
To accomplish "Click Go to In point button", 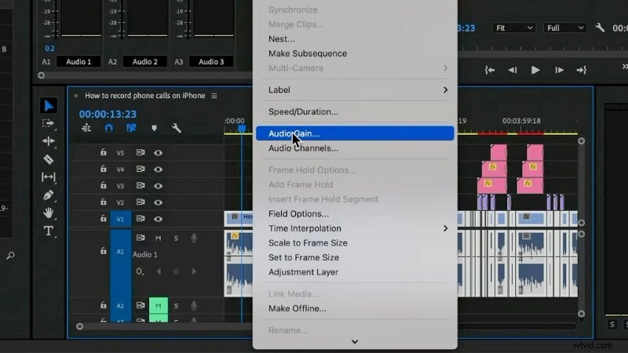I will [x=489, y=70].
